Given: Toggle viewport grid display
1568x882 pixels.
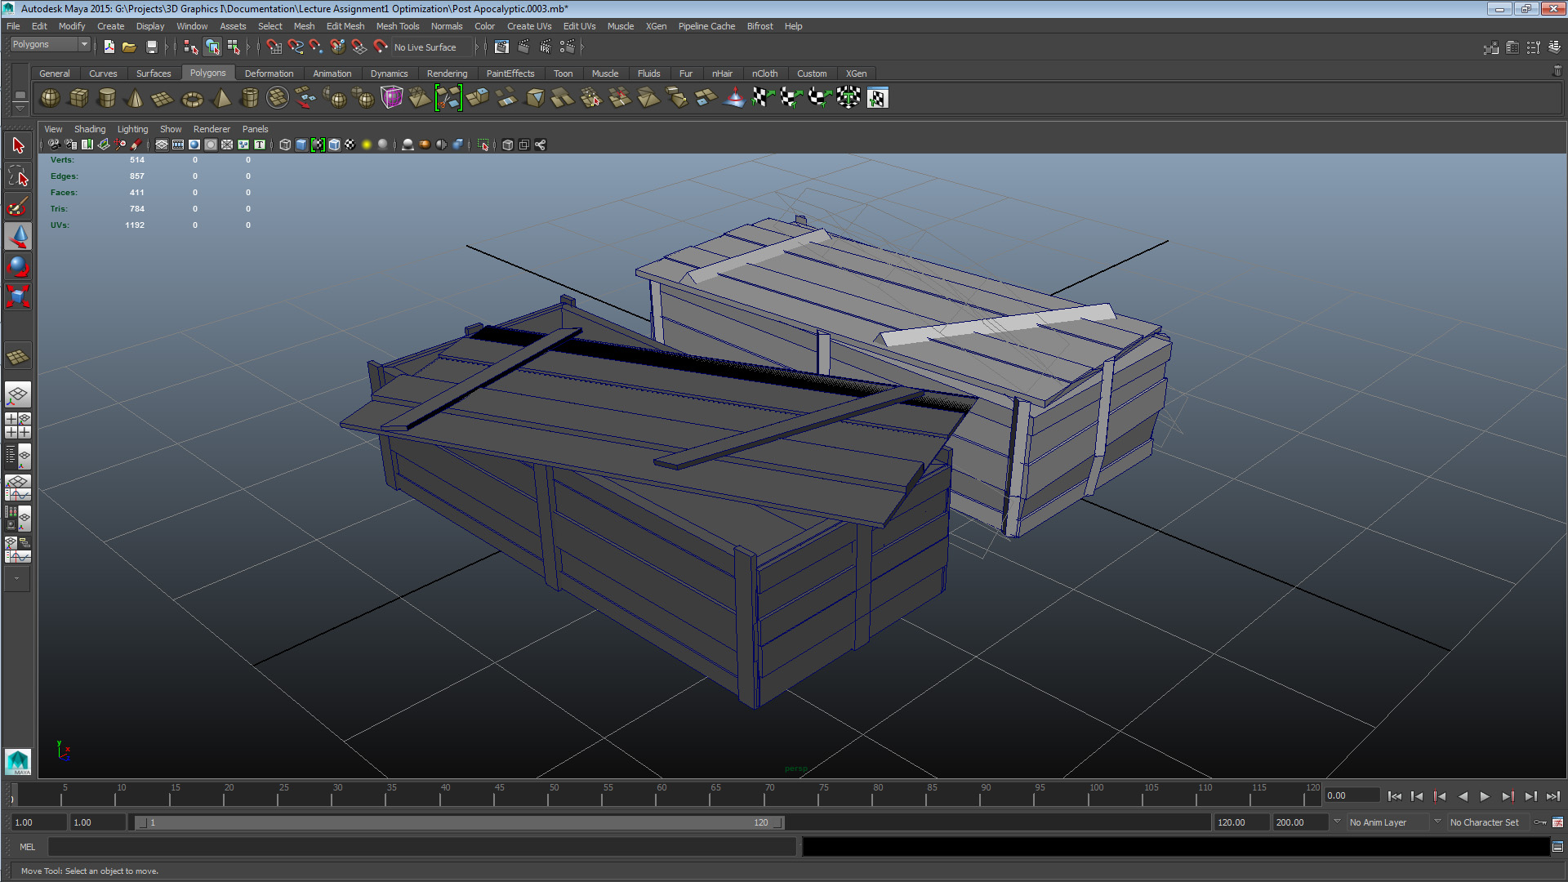Looking at the screenshot, I should pyautogui.click(x=162, y=145).
